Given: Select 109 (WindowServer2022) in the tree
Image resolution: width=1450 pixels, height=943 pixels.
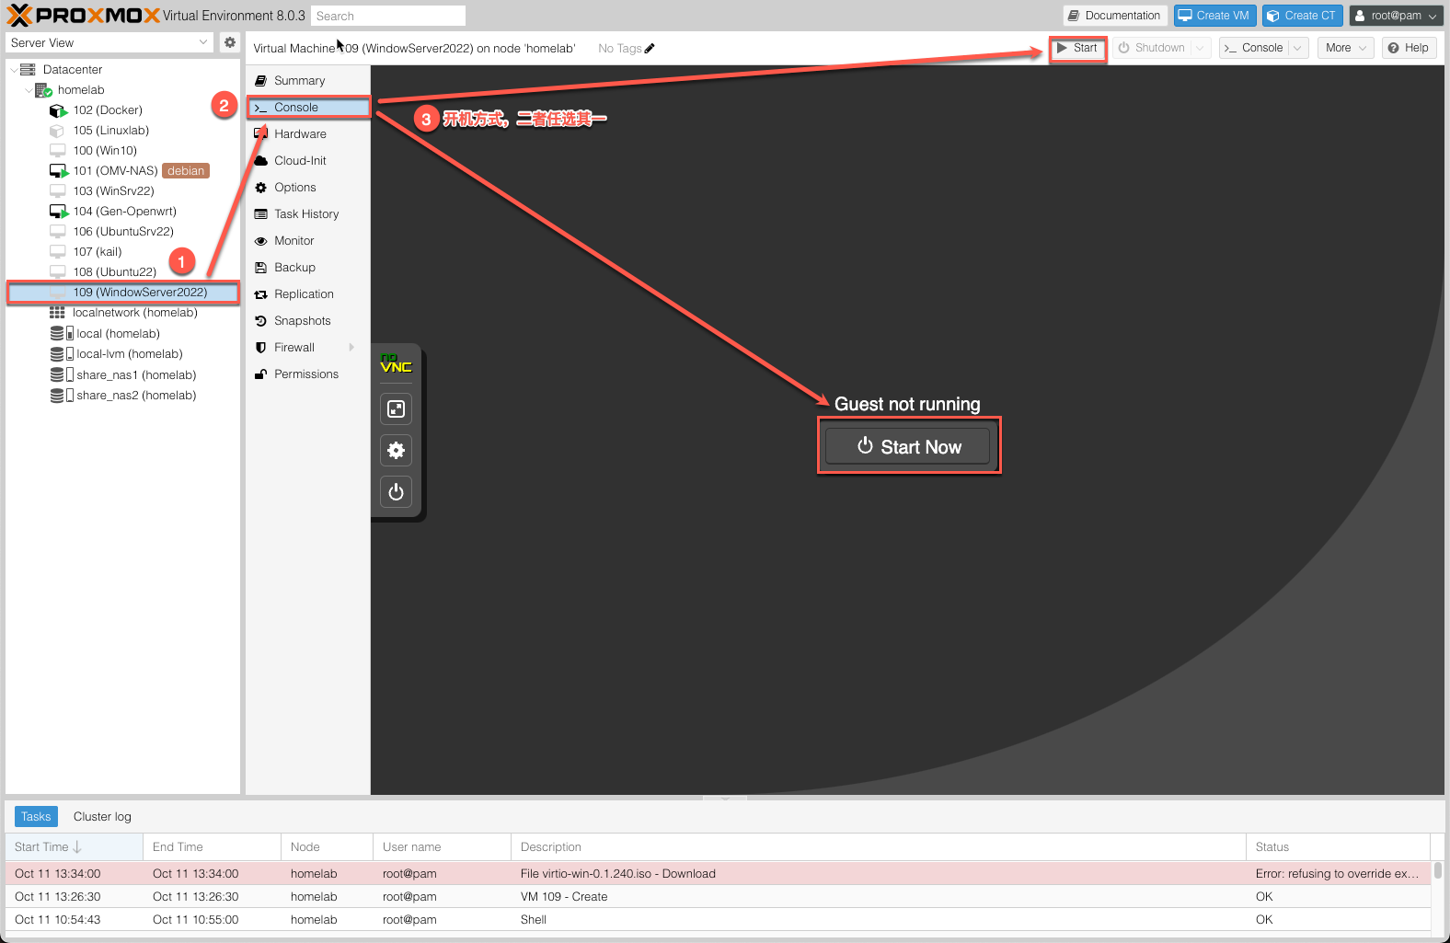Looking at the screenshot, I should pos(123,293).
